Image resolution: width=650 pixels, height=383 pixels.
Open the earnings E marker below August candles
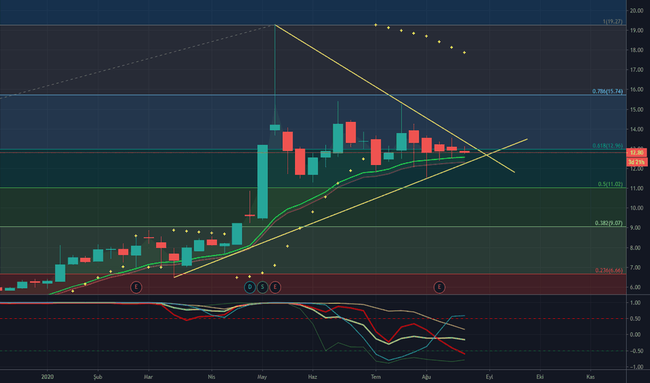[x=439, y=287]
